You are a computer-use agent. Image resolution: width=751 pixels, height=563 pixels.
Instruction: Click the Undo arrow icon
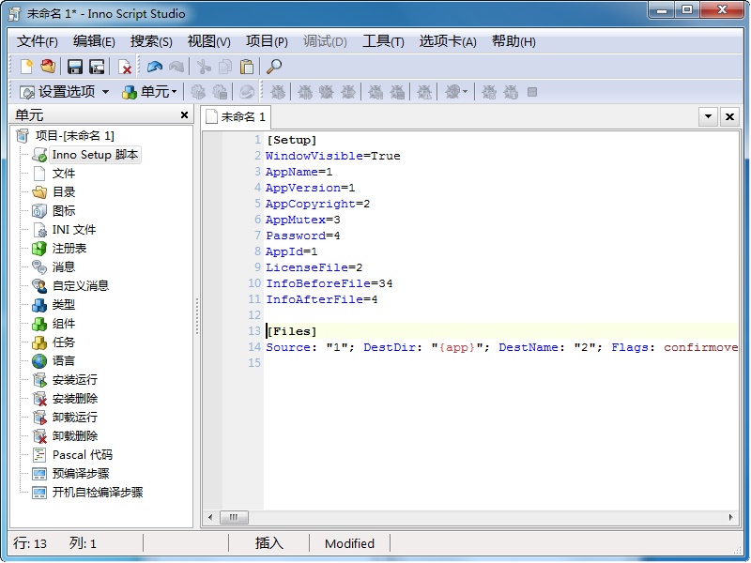coord(155,67)
